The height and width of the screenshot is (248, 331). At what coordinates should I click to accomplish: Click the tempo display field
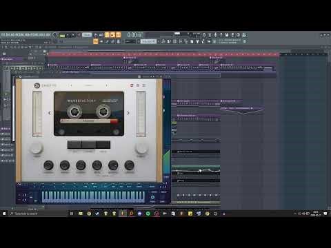point(87,34)
